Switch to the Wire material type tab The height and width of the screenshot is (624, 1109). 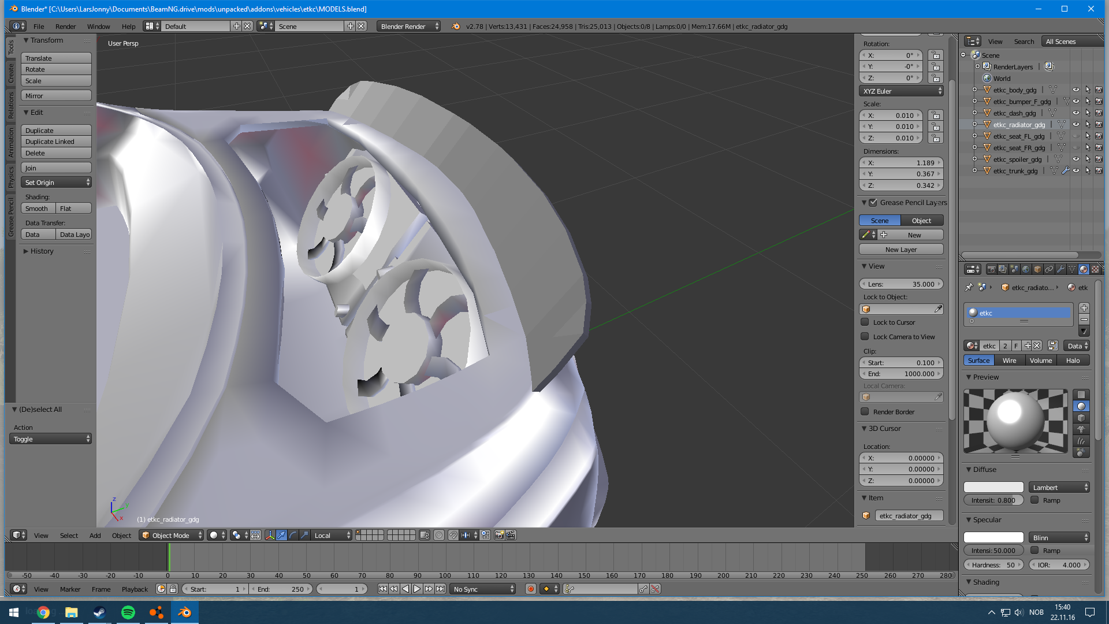pyautogui.click(x=1009, y=361)
